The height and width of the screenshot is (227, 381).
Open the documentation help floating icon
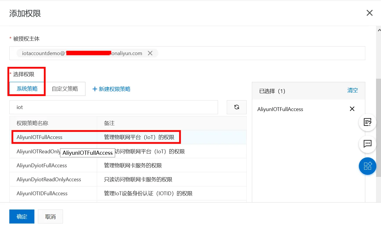click(368, 122)
